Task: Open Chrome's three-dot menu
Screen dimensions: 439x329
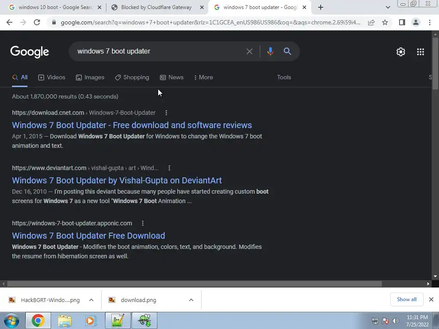Action: click(x=430, y=22)
